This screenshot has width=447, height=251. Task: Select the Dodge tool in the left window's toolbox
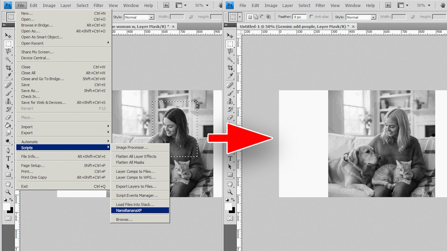8,141
